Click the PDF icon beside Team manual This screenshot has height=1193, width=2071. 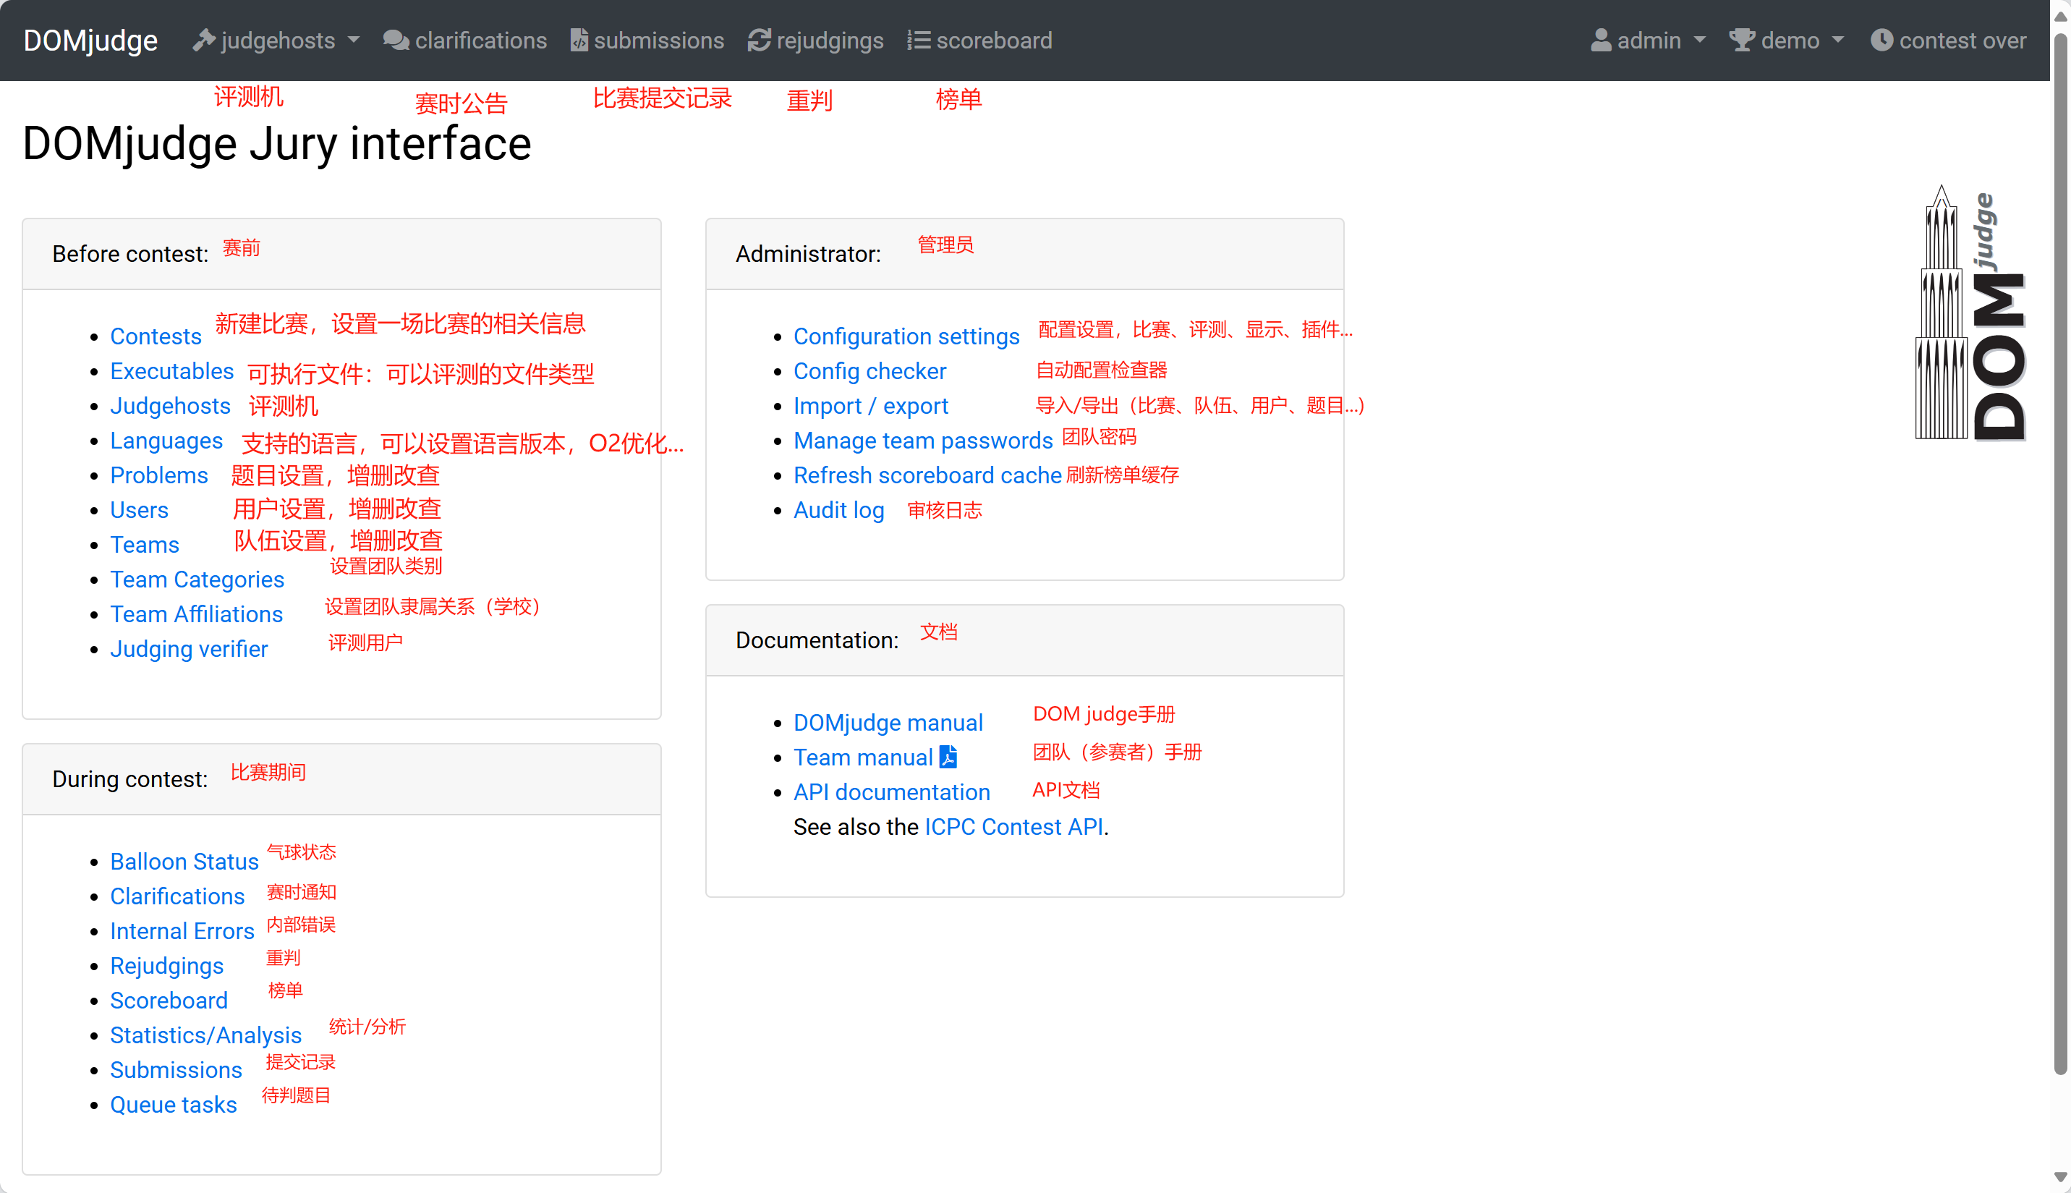(948, 757)
